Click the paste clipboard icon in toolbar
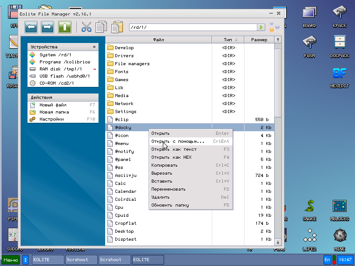The image size is (355, 266). [x=117, y=27]
